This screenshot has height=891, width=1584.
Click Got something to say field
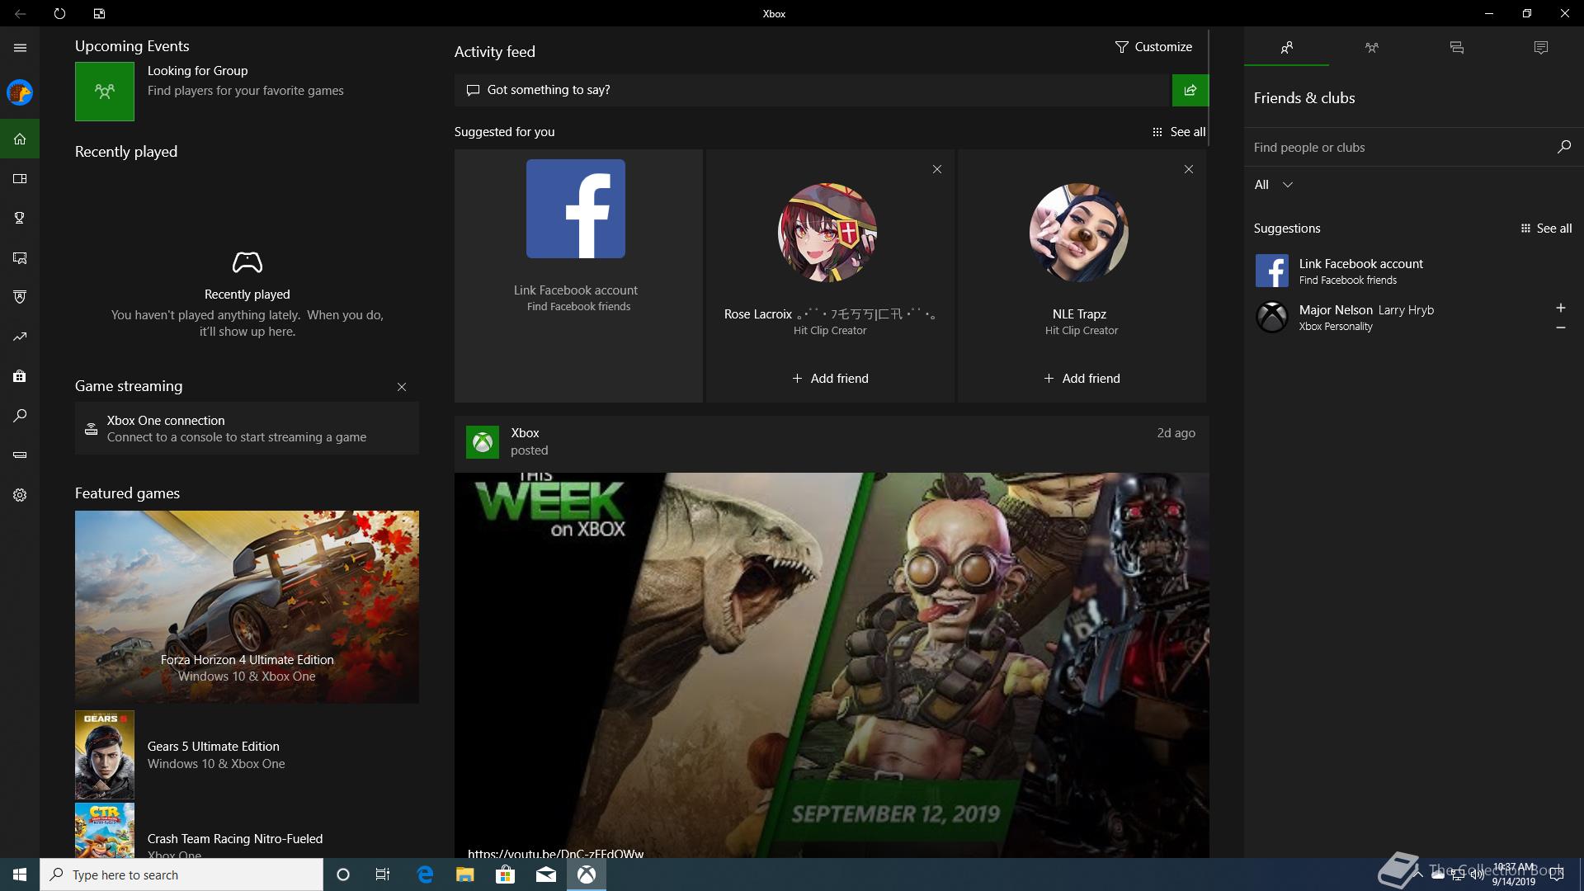[x=813, y=90]
